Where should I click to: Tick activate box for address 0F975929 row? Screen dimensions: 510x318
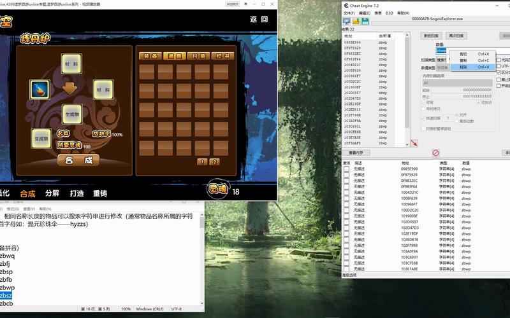pos(346,175)
